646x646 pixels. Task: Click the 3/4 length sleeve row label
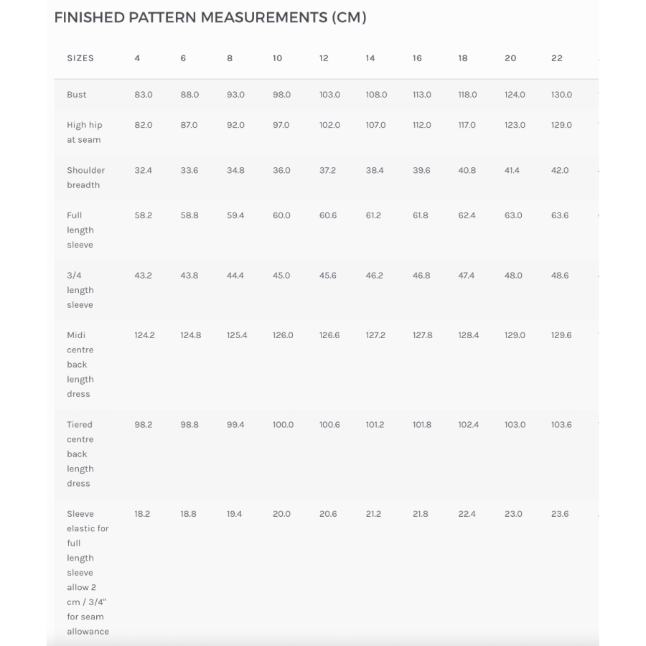coord(80,290)
